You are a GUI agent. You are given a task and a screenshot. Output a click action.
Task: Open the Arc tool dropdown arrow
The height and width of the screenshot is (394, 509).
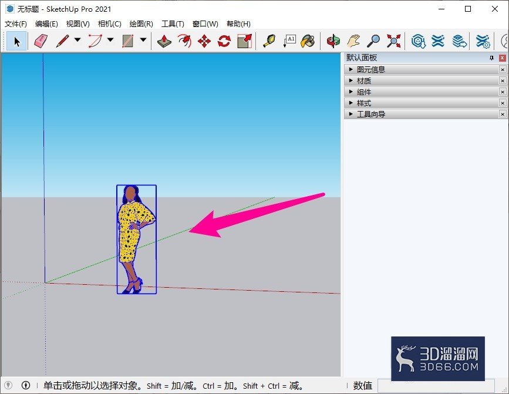point(110,40)
